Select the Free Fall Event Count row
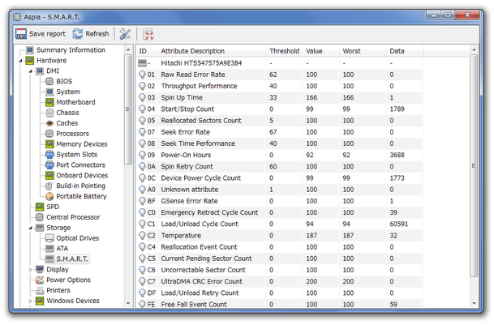This screenshot has width=494, height=325. click(x=280, y=304)
